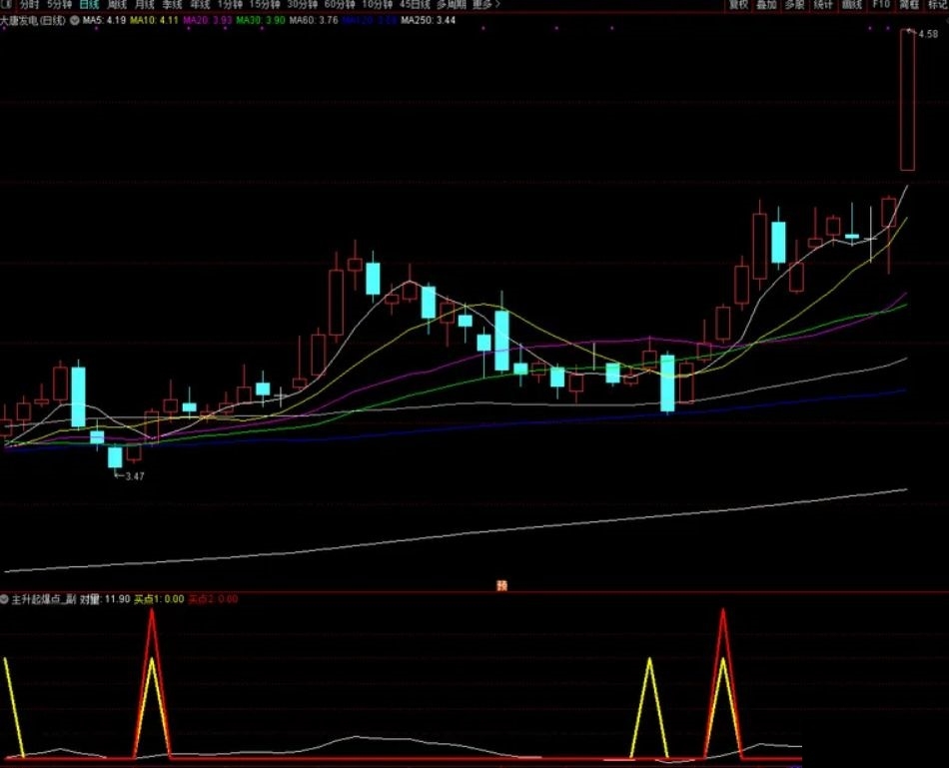The width and height of the screenshot is (949, 768).
Task: Click the MA250: 3.44 legend value
Action: point(429,21)
